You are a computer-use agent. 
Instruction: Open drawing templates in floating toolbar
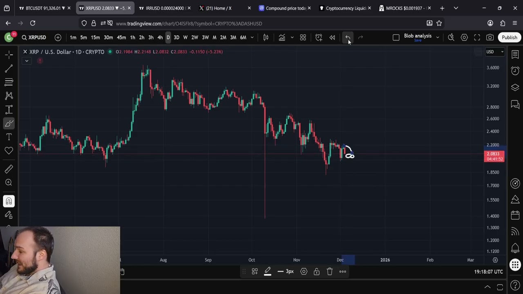pos(255,272)
